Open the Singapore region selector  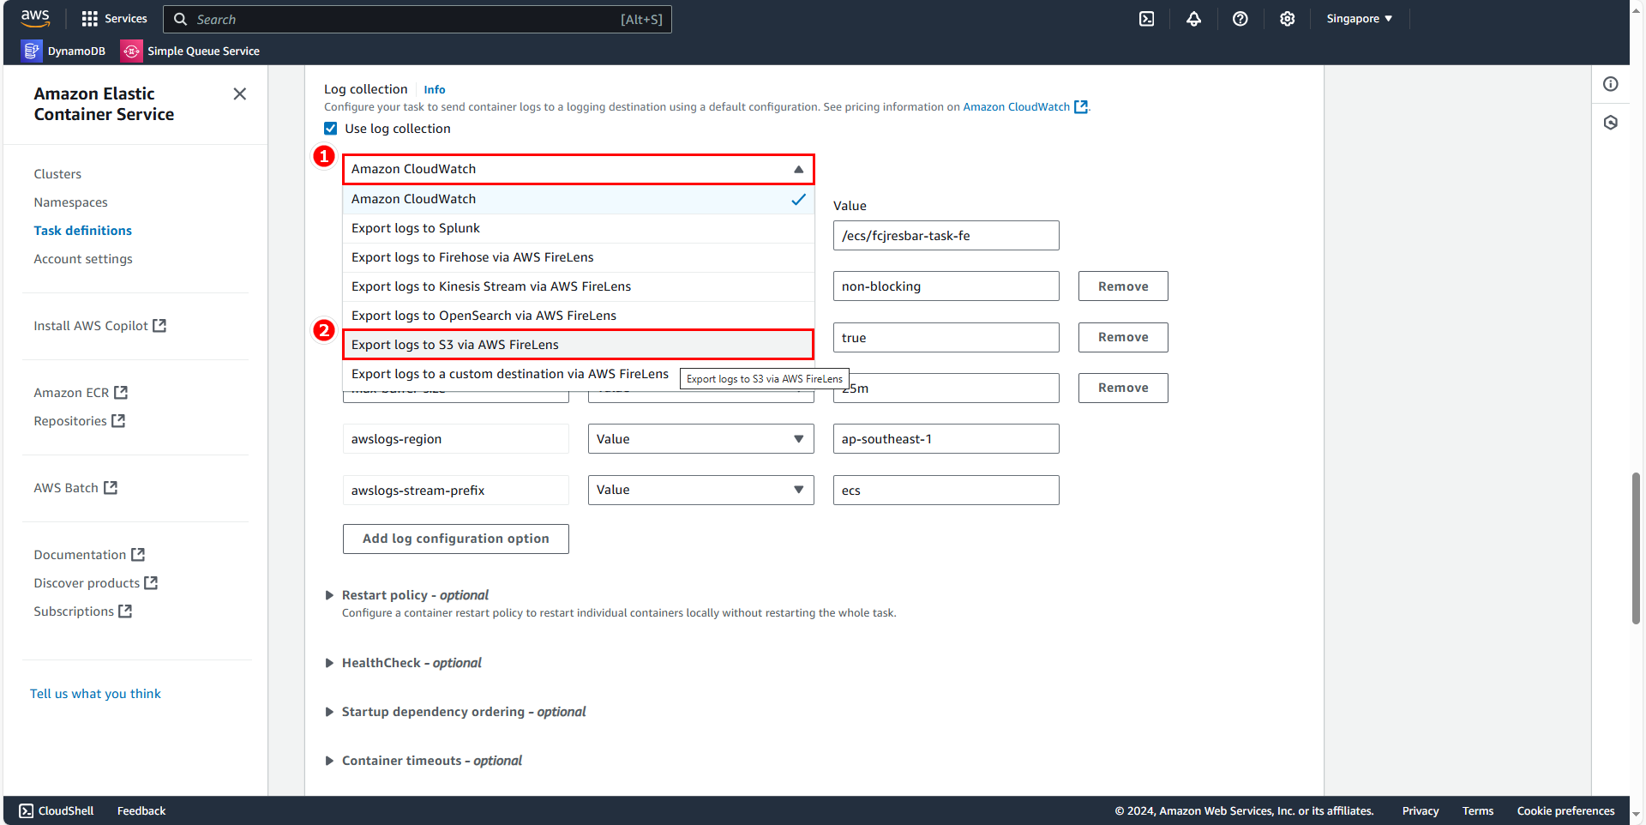(x=1359, y=19)
